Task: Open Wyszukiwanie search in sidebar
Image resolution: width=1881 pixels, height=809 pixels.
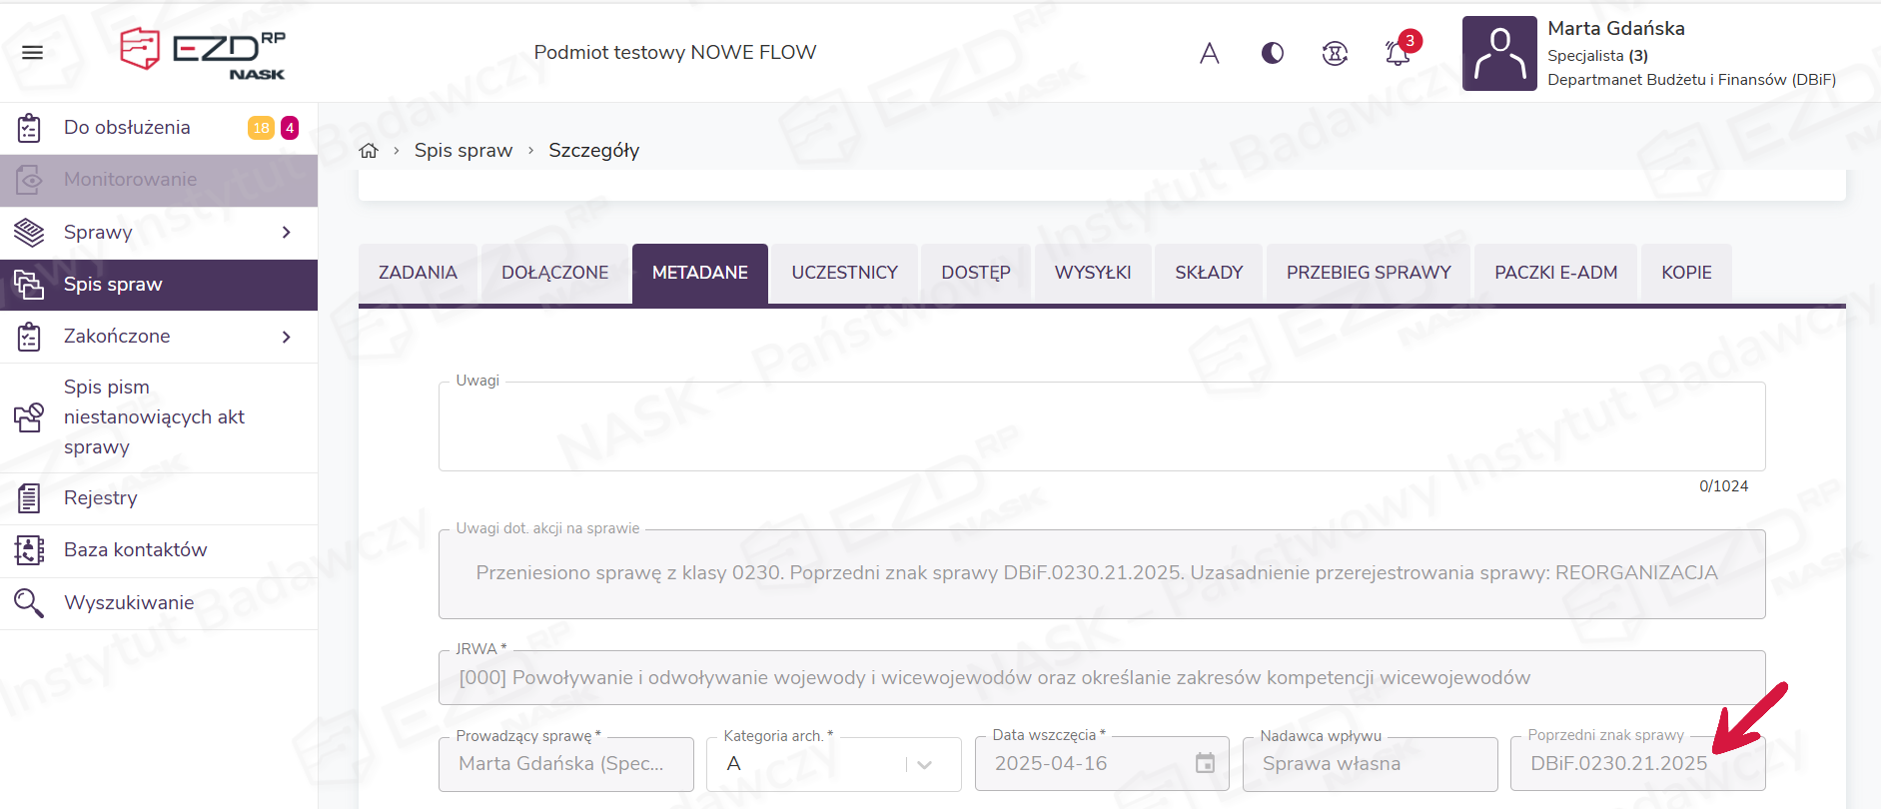Action: (129, 603)
